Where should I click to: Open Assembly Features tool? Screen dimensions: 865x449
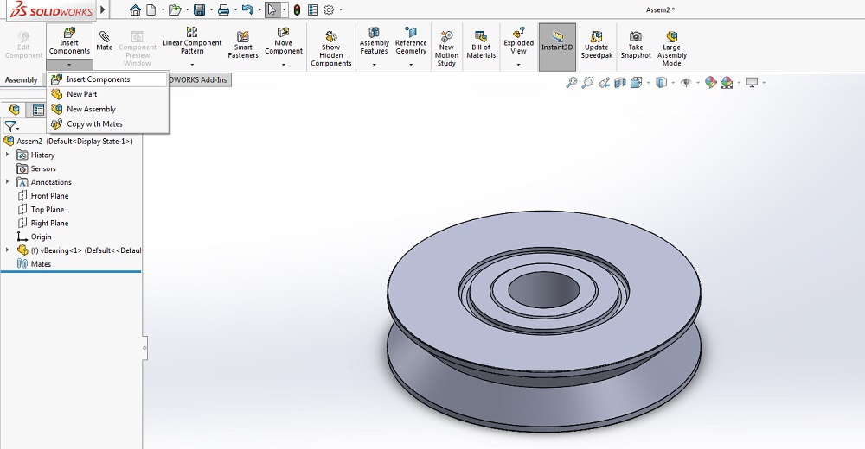374,40
